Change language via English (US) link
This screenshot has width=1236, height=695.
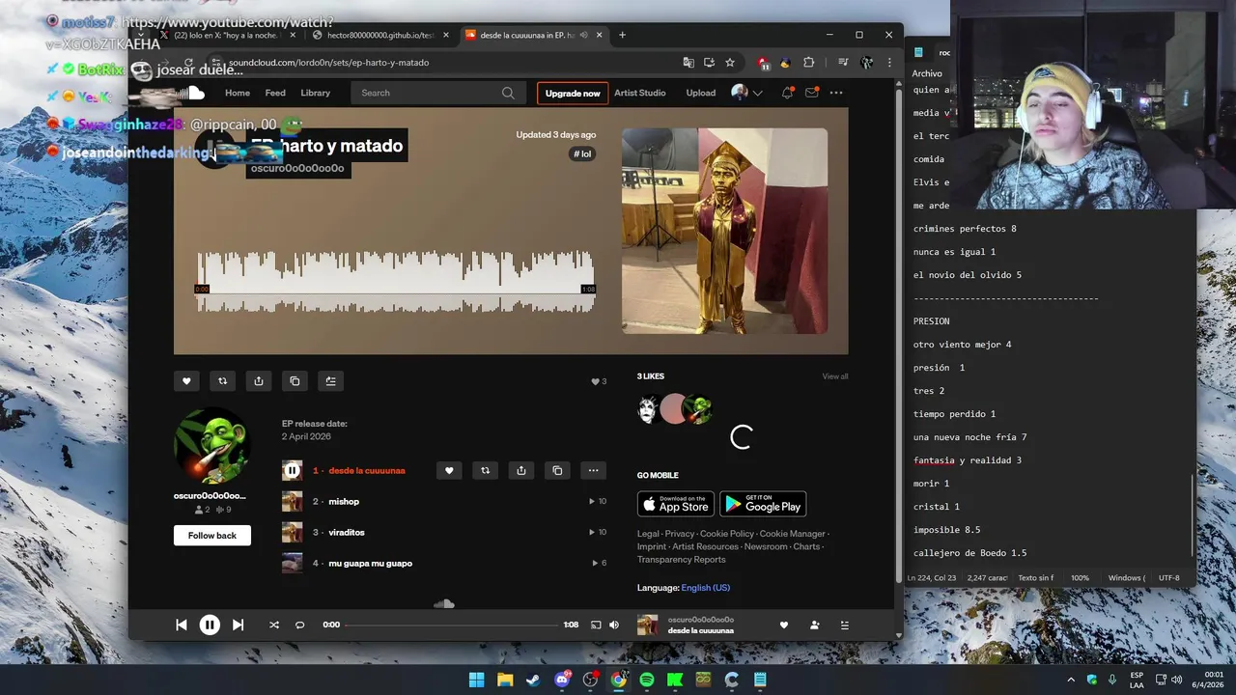point(706,588)
